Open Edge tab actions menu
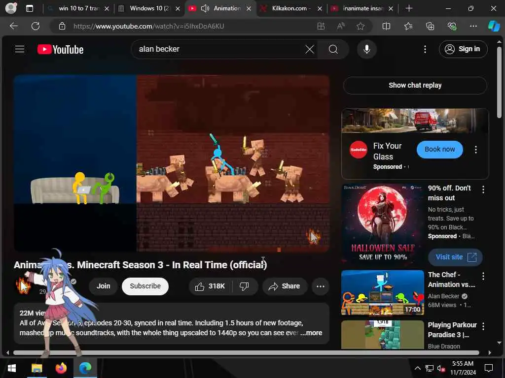Viewport: 505px width, 378px height. coord(29,8)
